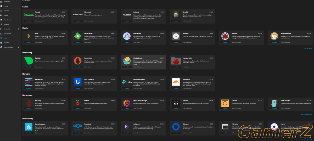Select the Audiobookshelf app icon
Image resolution: width=314 pixels, height=141 pixels.
pyautogui.click(x=274, y=36)
